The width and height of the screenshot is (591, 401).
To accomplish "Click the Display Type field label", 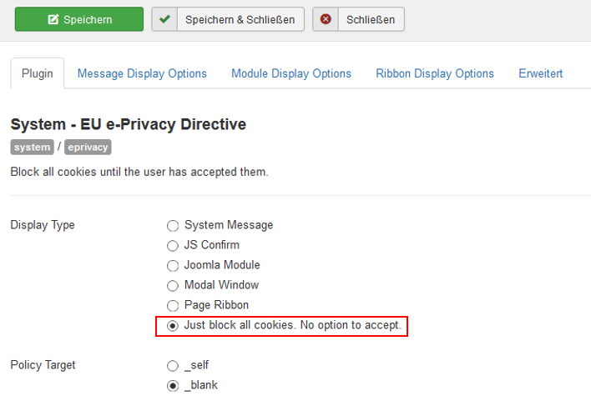I will [42, 225].
